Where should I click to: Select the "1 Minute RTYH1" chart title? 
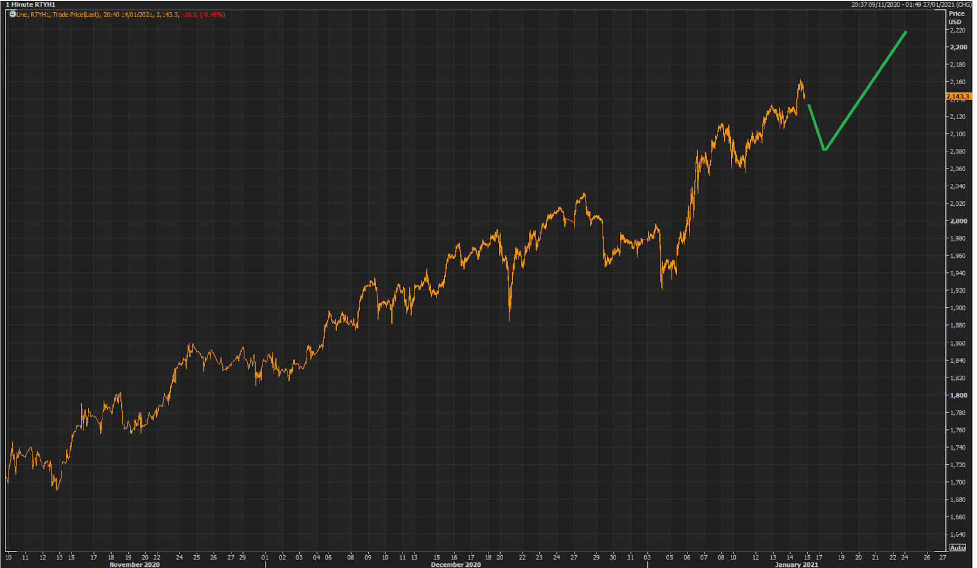(x=31, y=4)
